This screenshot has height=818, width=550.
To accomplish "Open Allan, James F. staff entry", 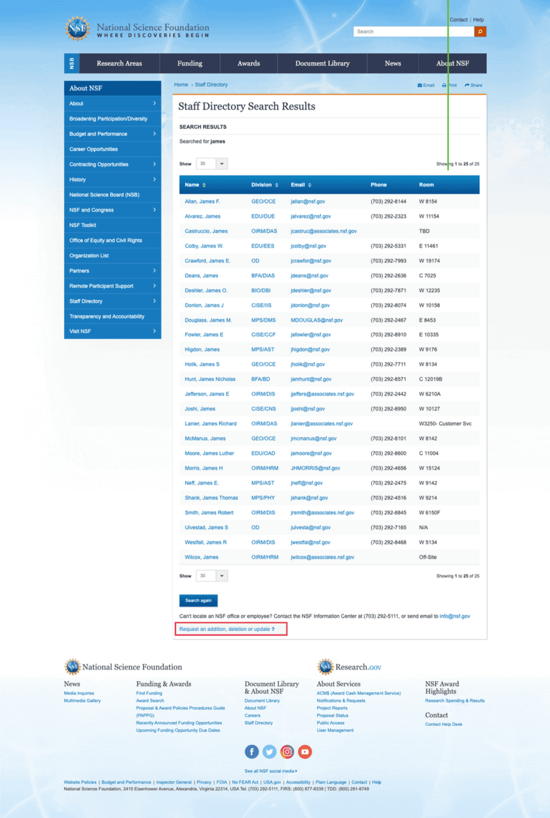I will [x=202, y=201].
